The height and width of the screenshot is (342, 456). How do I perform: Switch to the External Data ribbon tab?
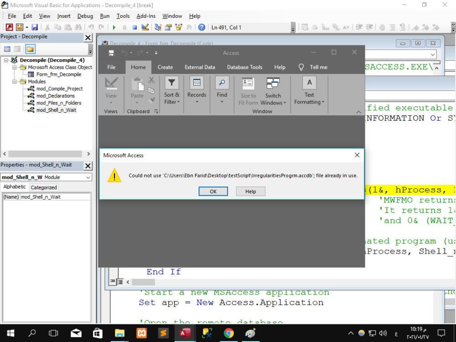200,67
